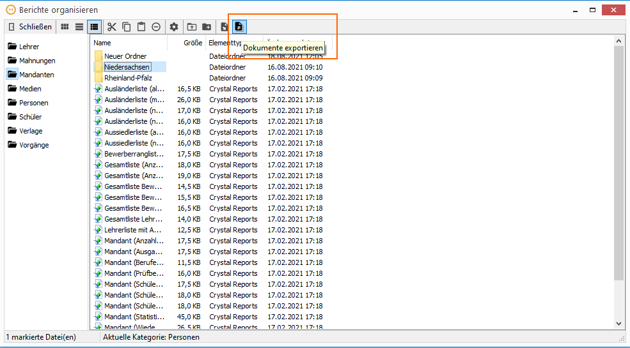Click the Lehrerliste mit A… report file icon
630x348 pixels.
point(98,230)
